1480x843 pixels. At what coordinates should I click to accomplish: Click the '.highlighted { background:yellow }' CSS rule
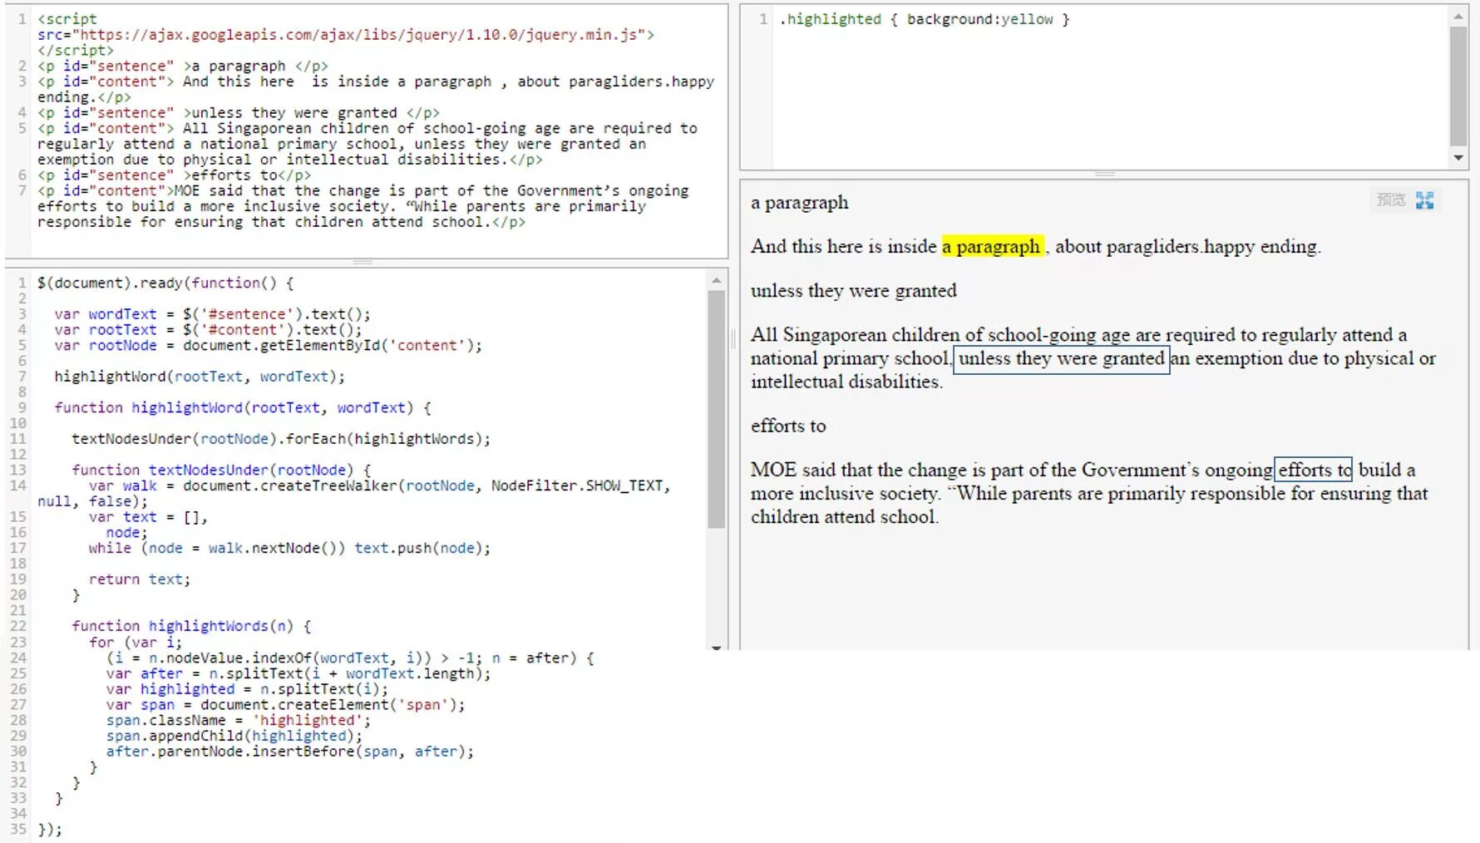click(x=925, y=19)
